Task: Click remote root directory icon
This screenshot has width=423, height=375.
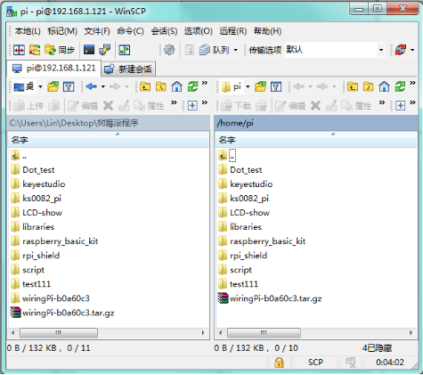Action: pos(369,87)
